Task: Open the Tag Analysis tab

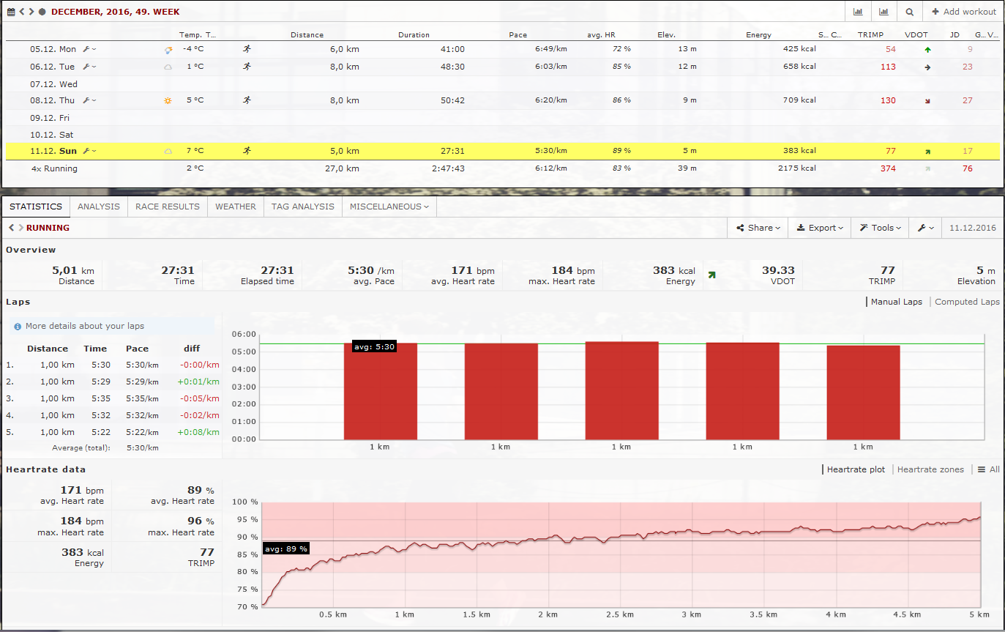Action: (x=302, y=207)
